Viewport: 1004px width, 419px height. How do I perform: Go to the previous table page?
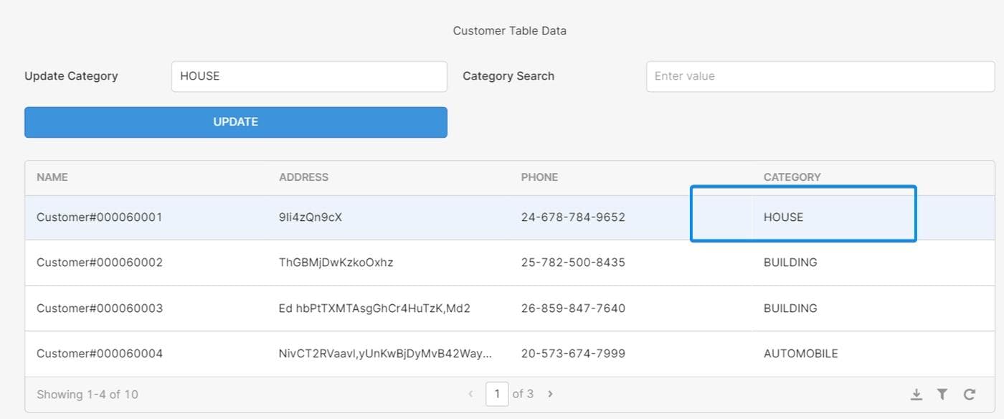coord(470,394)
